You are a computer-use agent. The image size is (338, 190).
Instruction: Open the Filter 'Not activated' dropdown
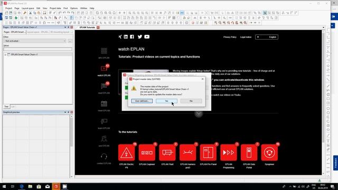click(35, 41)
